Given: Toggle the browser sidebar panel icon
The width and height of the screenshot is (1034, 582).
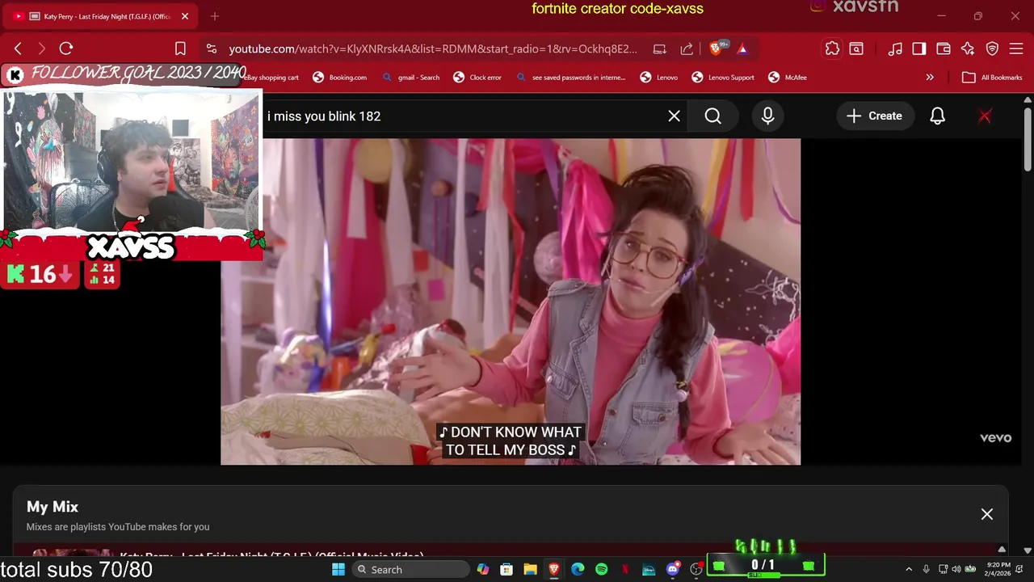Looking at the screenshot, I should pyautogui.click(x=919, y=48).
